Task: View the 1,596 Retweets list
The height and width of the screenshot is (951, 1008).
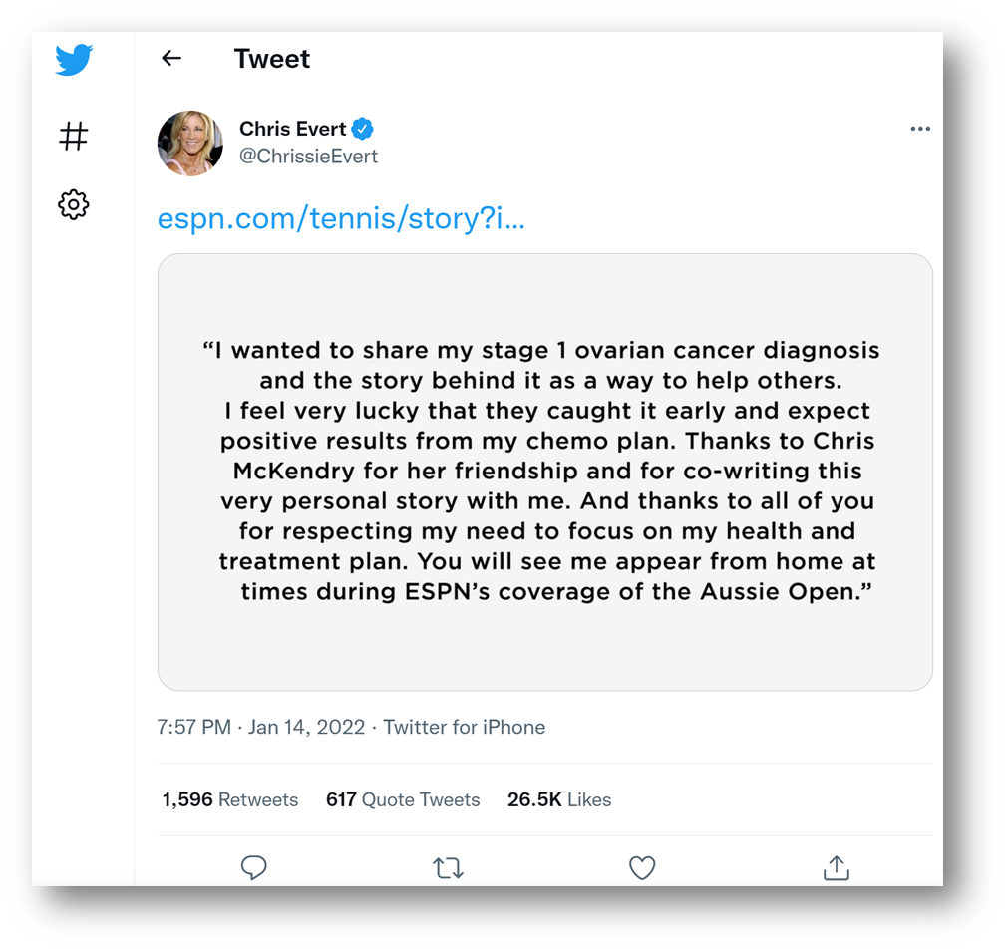Action: (230, 799)
